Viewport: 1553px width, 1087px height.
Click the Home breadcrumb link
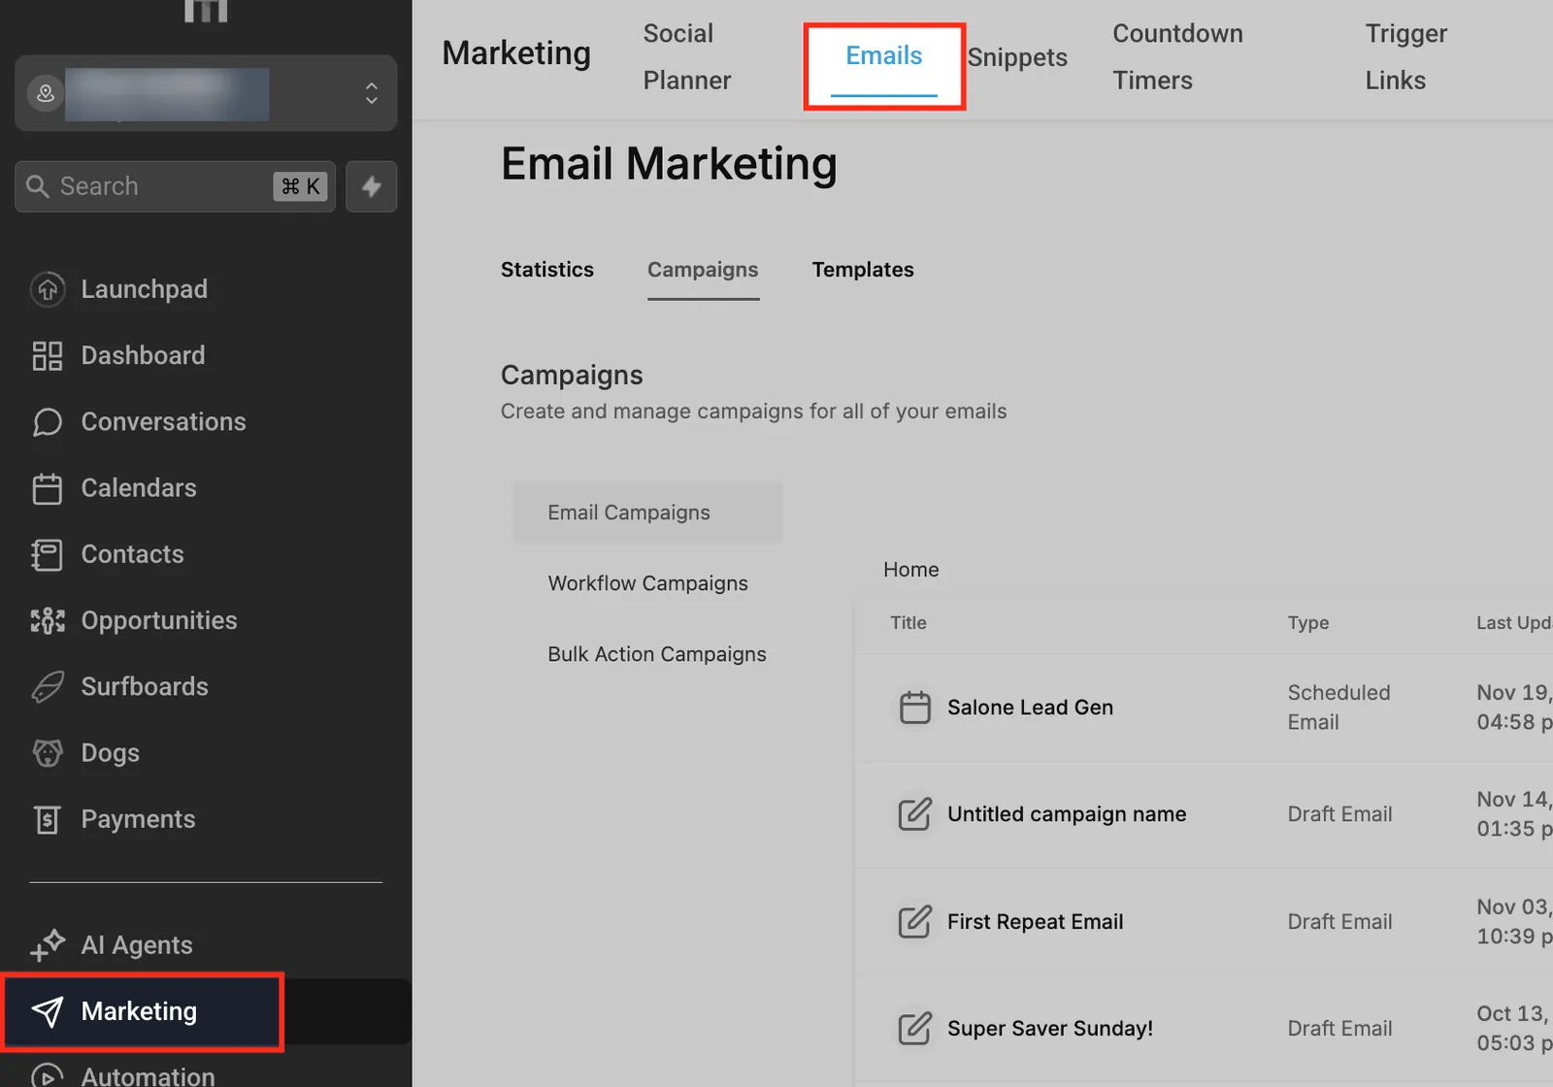coord(911,570)
